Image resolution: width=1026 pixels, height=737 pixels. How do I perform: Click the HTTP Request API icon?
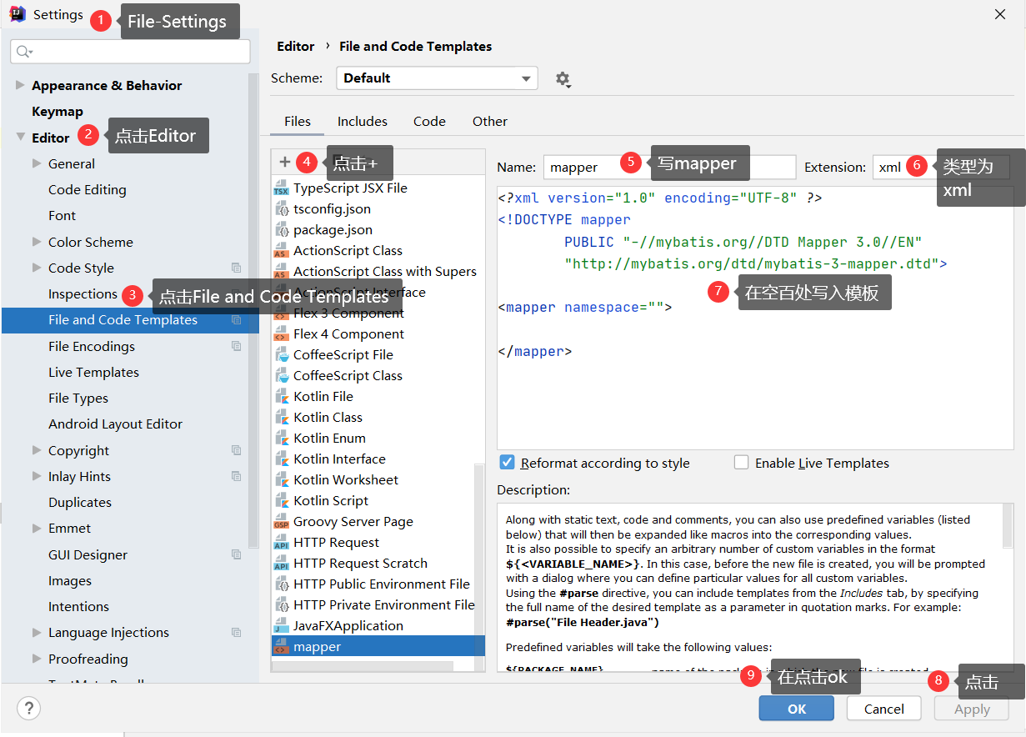tap(281, 543)
